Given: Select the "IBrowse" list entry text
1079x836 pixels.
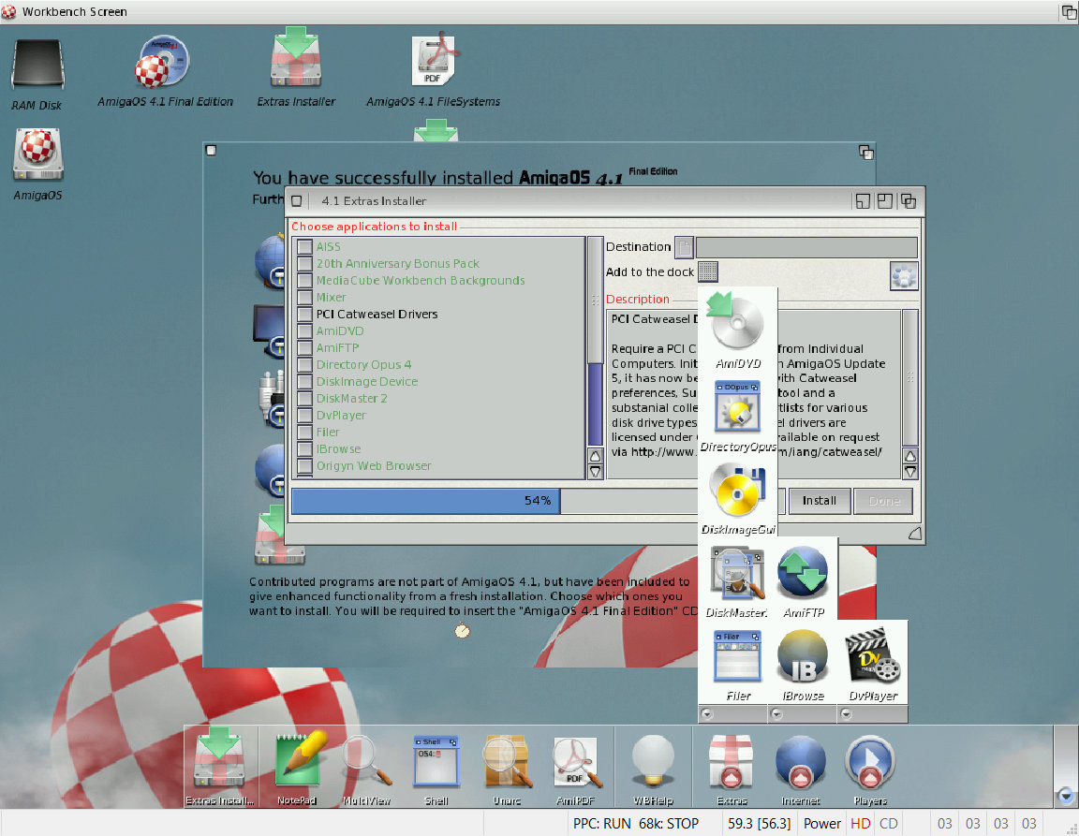Looking at the screenshot, I should tap(338, 449).
